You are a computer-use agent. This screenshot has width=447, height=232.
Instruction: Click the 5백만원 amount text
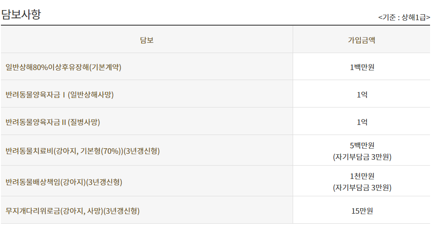click(362, 146)
